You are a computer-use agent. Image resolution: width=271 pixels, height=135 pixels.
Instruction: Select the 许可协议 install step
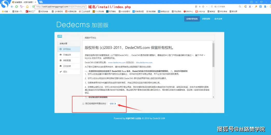[x=69, y=49]
